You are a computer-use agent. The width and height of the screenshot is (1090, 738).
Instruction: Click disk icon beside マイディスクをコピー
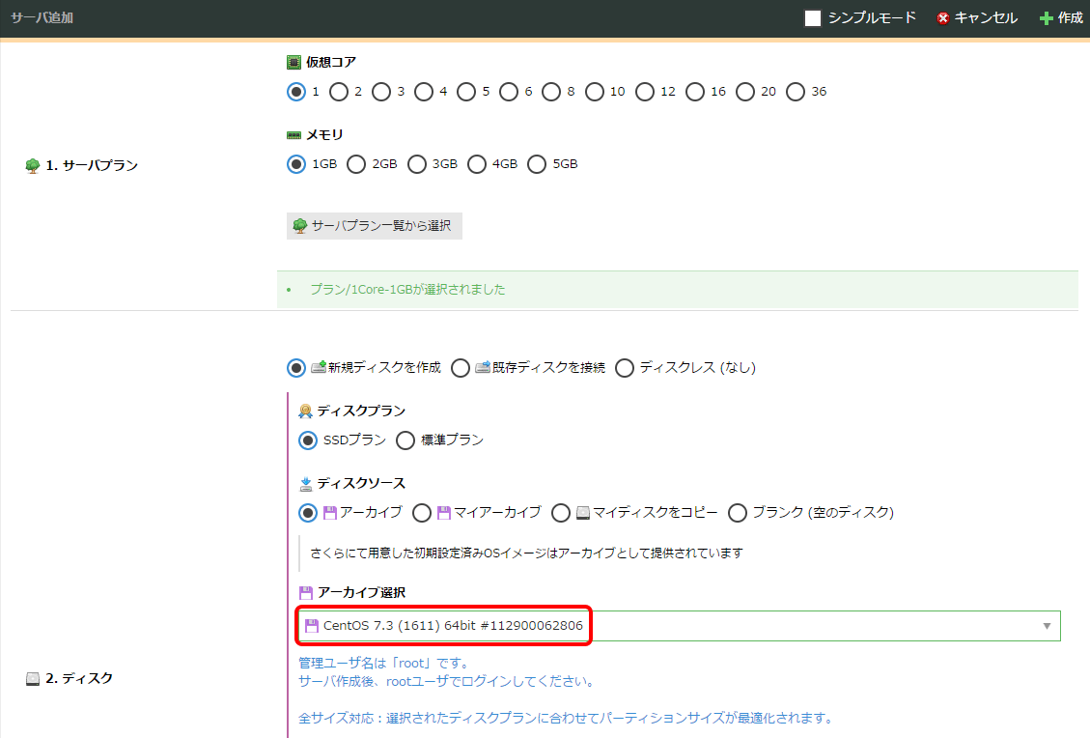582,513
